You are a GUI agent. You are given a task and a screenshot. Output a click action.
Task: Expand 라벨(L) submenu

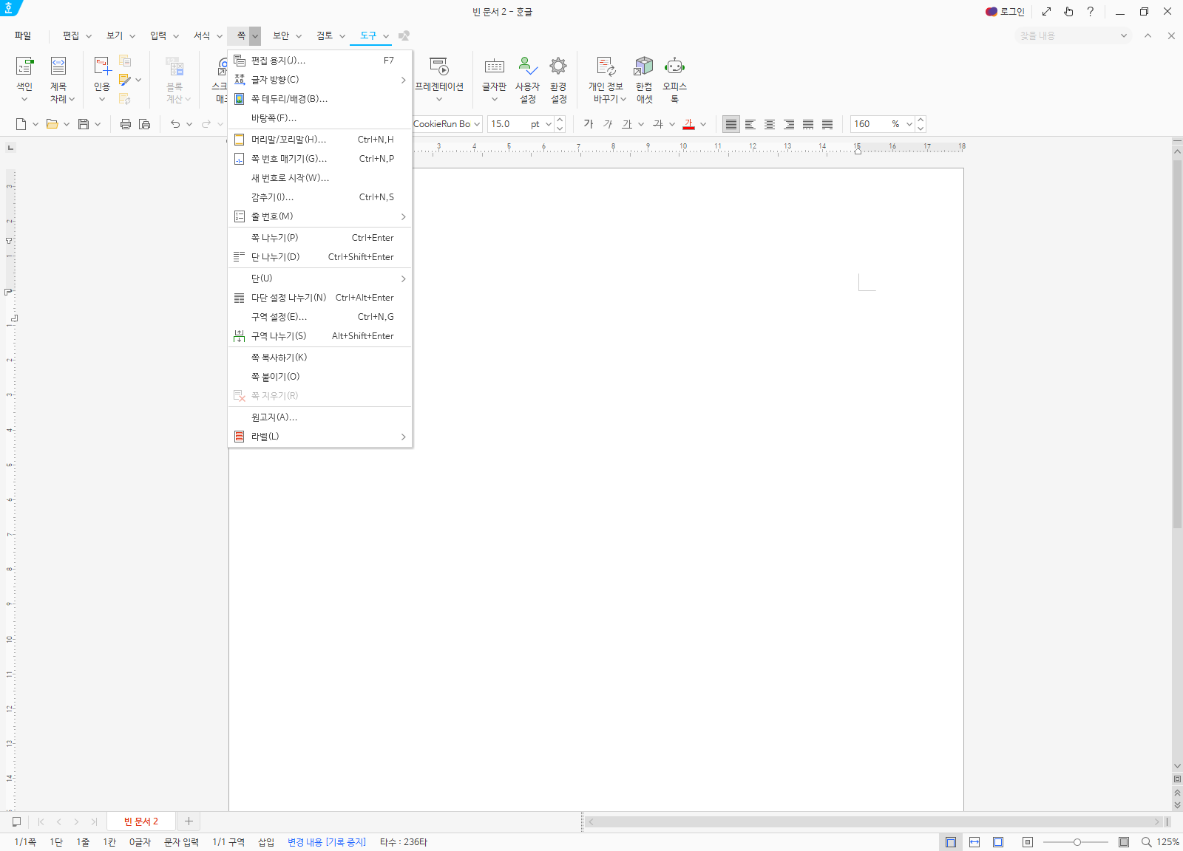click(403, 437)
